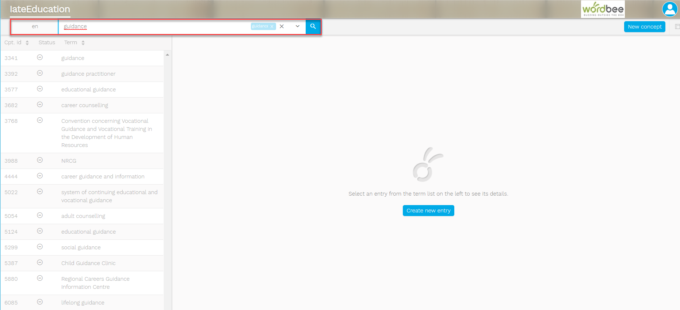Click status icon for guidance practitioner
The width and height of the screenshot is (680, 310).
(40, 73)
